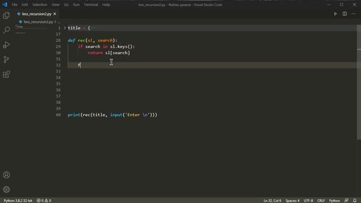Change the UTF-8 encoding setting
Viewport: 361px width, 203px height.
(x=309, y=201)
